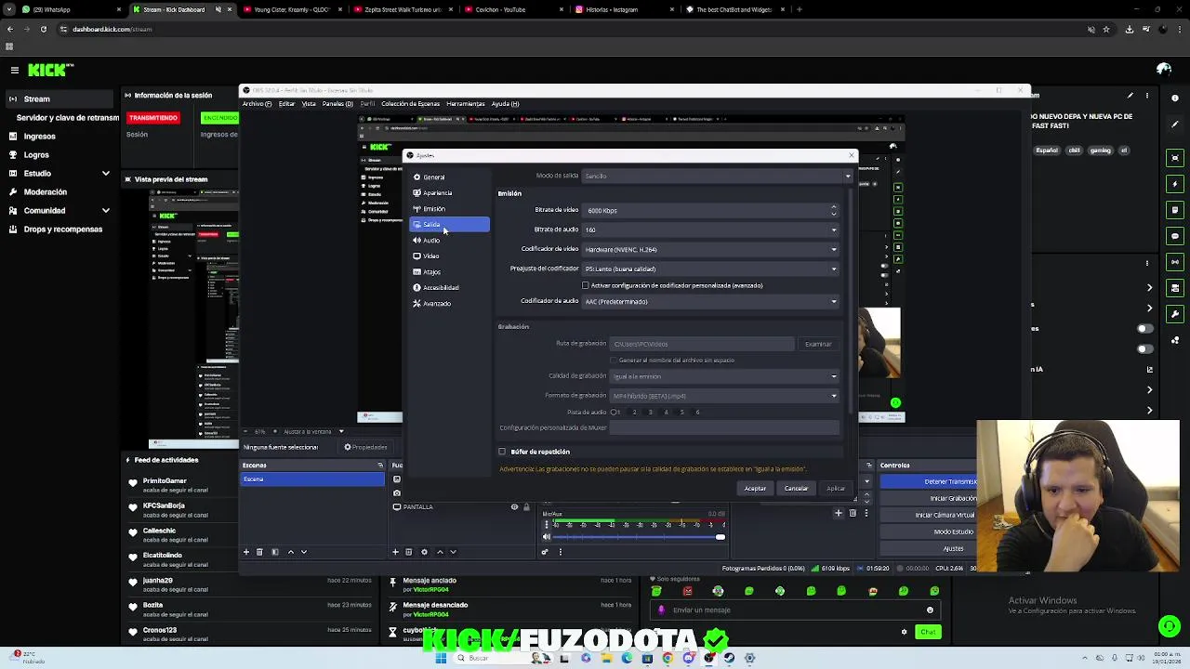
Task: Open Emisión settings category
Action: point(450,208)
